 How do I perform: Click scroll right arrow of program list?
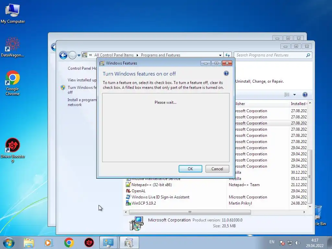point(304,212)
